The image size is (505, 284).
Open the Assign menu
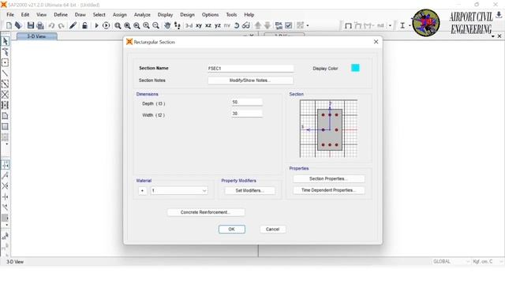[x=119, y=15]
